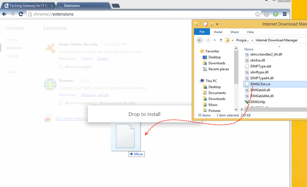This screenshot has width=307, height=187.
Task: Open quick access toolbar customize dropdown
Action: click(217, 24)
